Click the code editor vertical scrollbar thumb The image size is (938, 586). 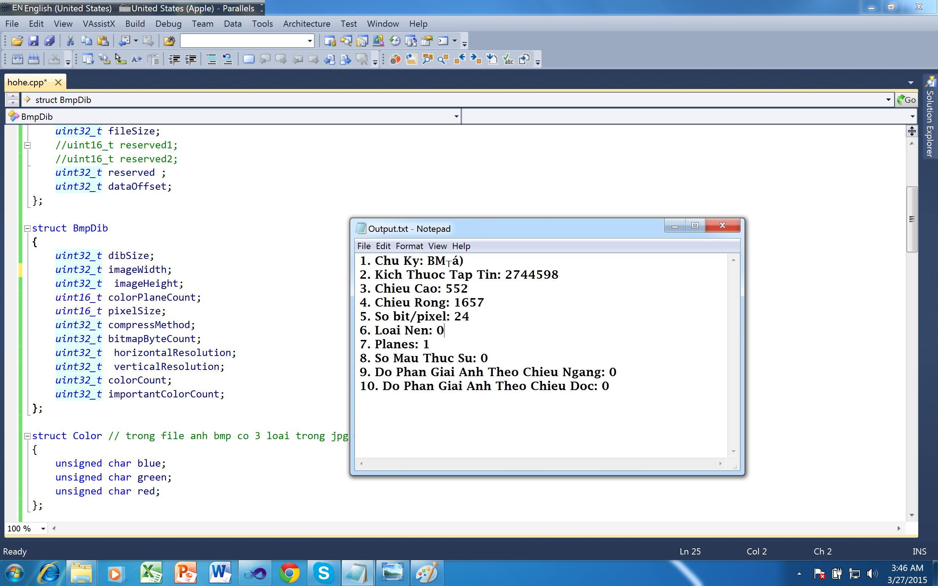[912, 219]
